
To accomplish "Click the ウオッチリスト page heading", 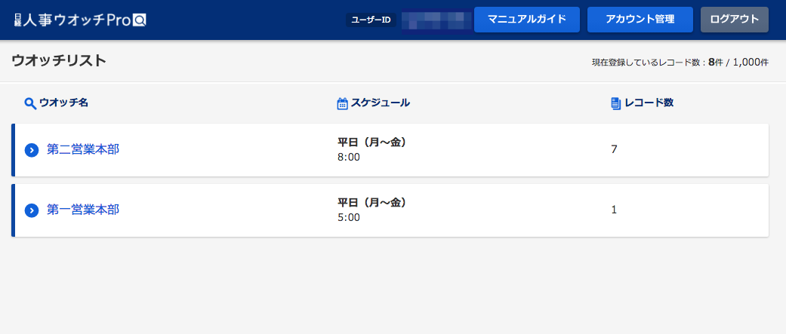I will (x=59, y=61).
